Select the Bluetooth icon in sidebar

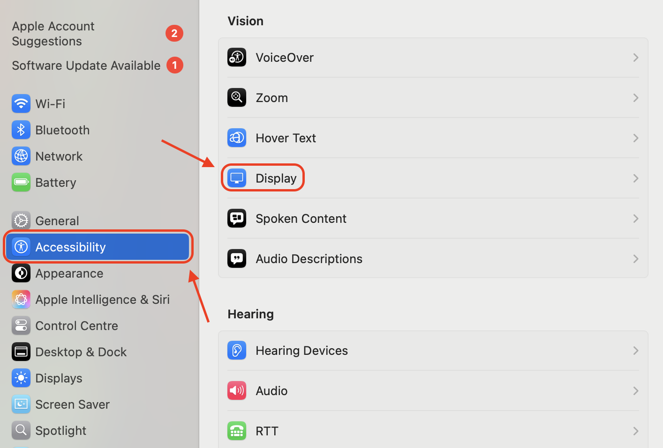(x=21, y=130)
